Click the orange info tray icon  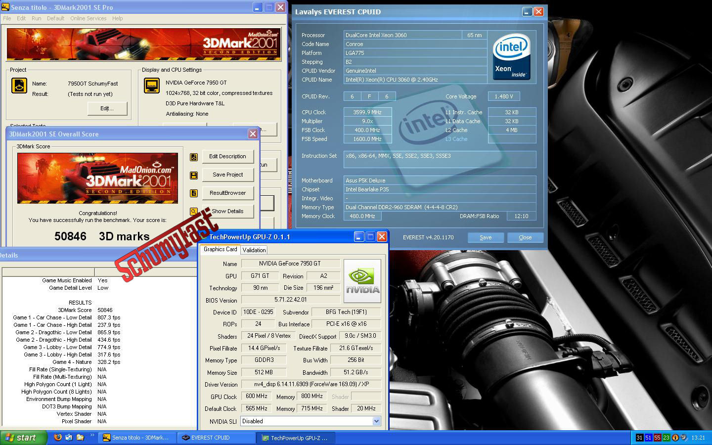coord(675,438)
